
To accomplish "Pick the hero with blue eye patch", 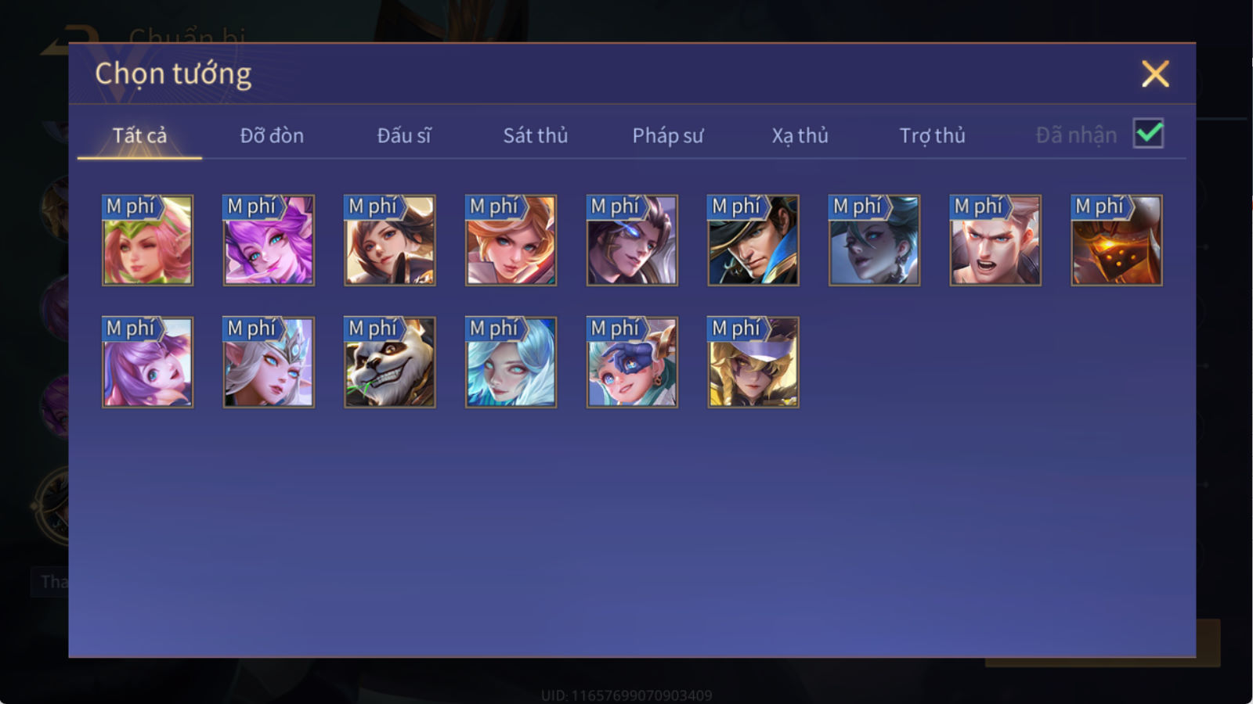I will tap(632, 362).
